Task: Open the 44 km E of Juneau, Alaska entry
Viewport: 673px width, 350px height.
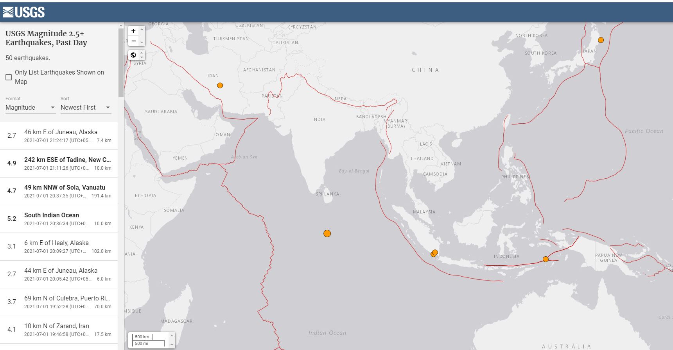Action: click(59, 274)
